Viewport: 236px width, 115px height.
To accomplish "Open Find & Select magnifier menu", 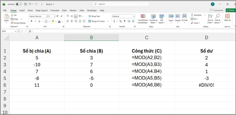I will pyautogui.click(x=217, y=19).
